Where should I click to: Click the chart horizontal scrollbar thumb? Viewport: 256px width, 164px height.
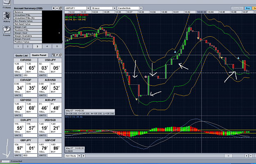(228, 156)
